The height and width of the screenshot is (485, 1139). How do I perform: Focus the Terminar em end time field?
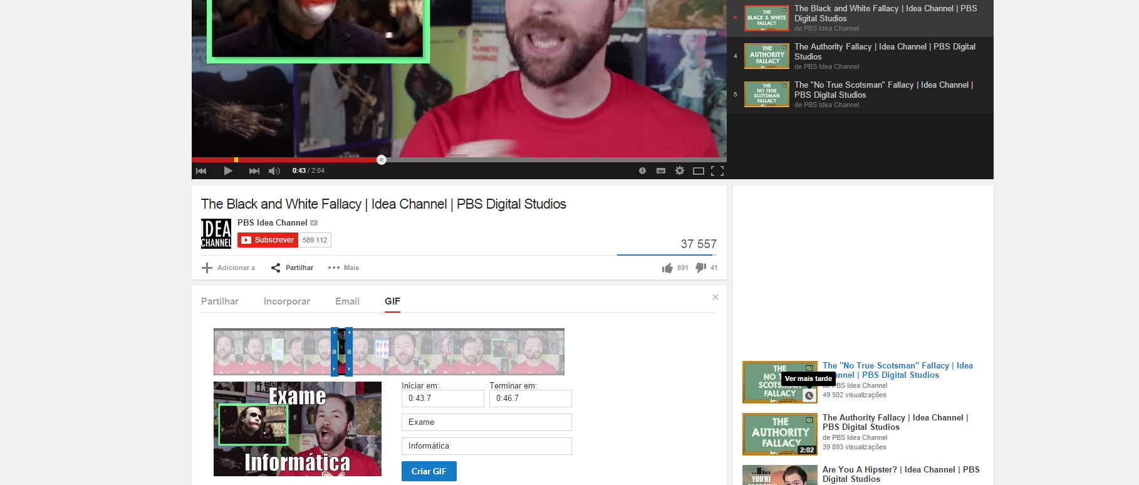(x=531, y=399)
